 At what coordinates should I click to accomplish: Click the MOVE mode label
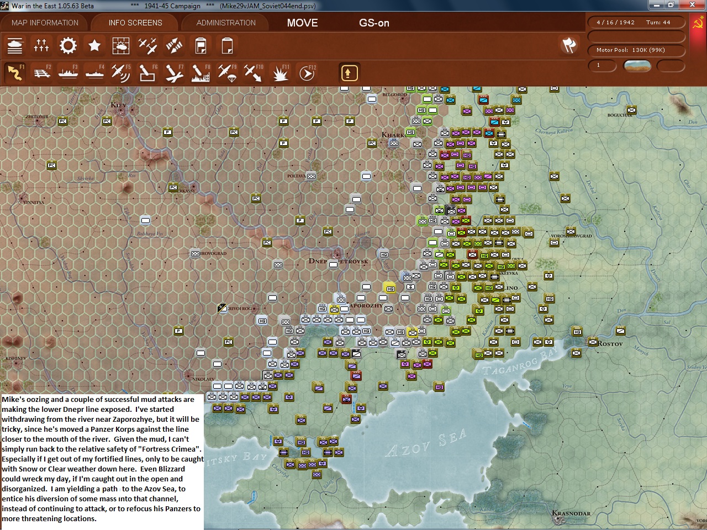tap(302, 23)
